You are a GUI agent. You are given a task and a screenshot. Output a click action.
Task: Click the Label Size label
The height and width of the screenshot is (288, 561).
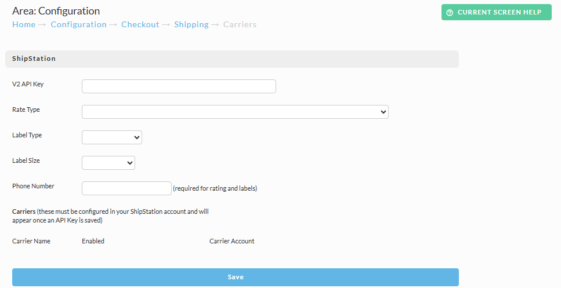coord(26,161)
